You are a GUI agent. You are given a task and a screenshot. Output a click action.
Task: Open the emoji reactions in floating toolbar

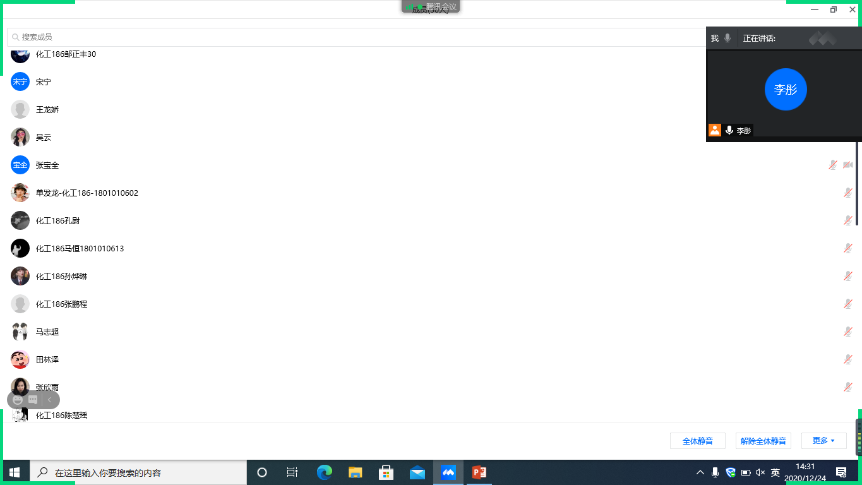tap(18, 400)
